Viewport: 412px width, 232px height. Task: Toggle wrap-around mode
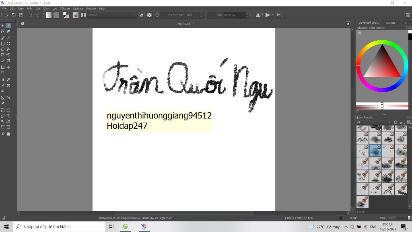(278, 15)
